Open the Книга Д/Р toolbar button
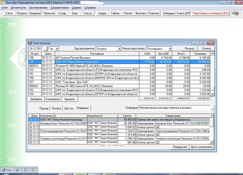 [183, 13]
